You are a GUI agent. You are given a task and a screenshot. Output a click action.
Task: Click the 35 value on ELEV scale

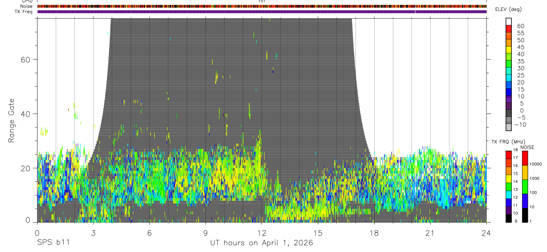coord(520,61)
